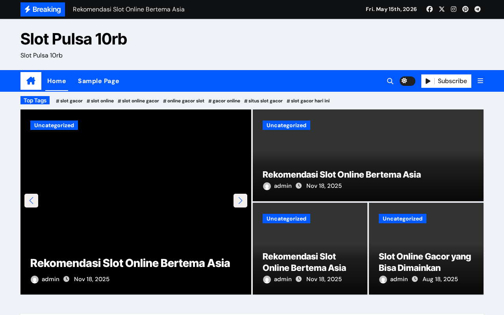
Task: Click the Subscribe button
Action: click(x=446, y=81)
